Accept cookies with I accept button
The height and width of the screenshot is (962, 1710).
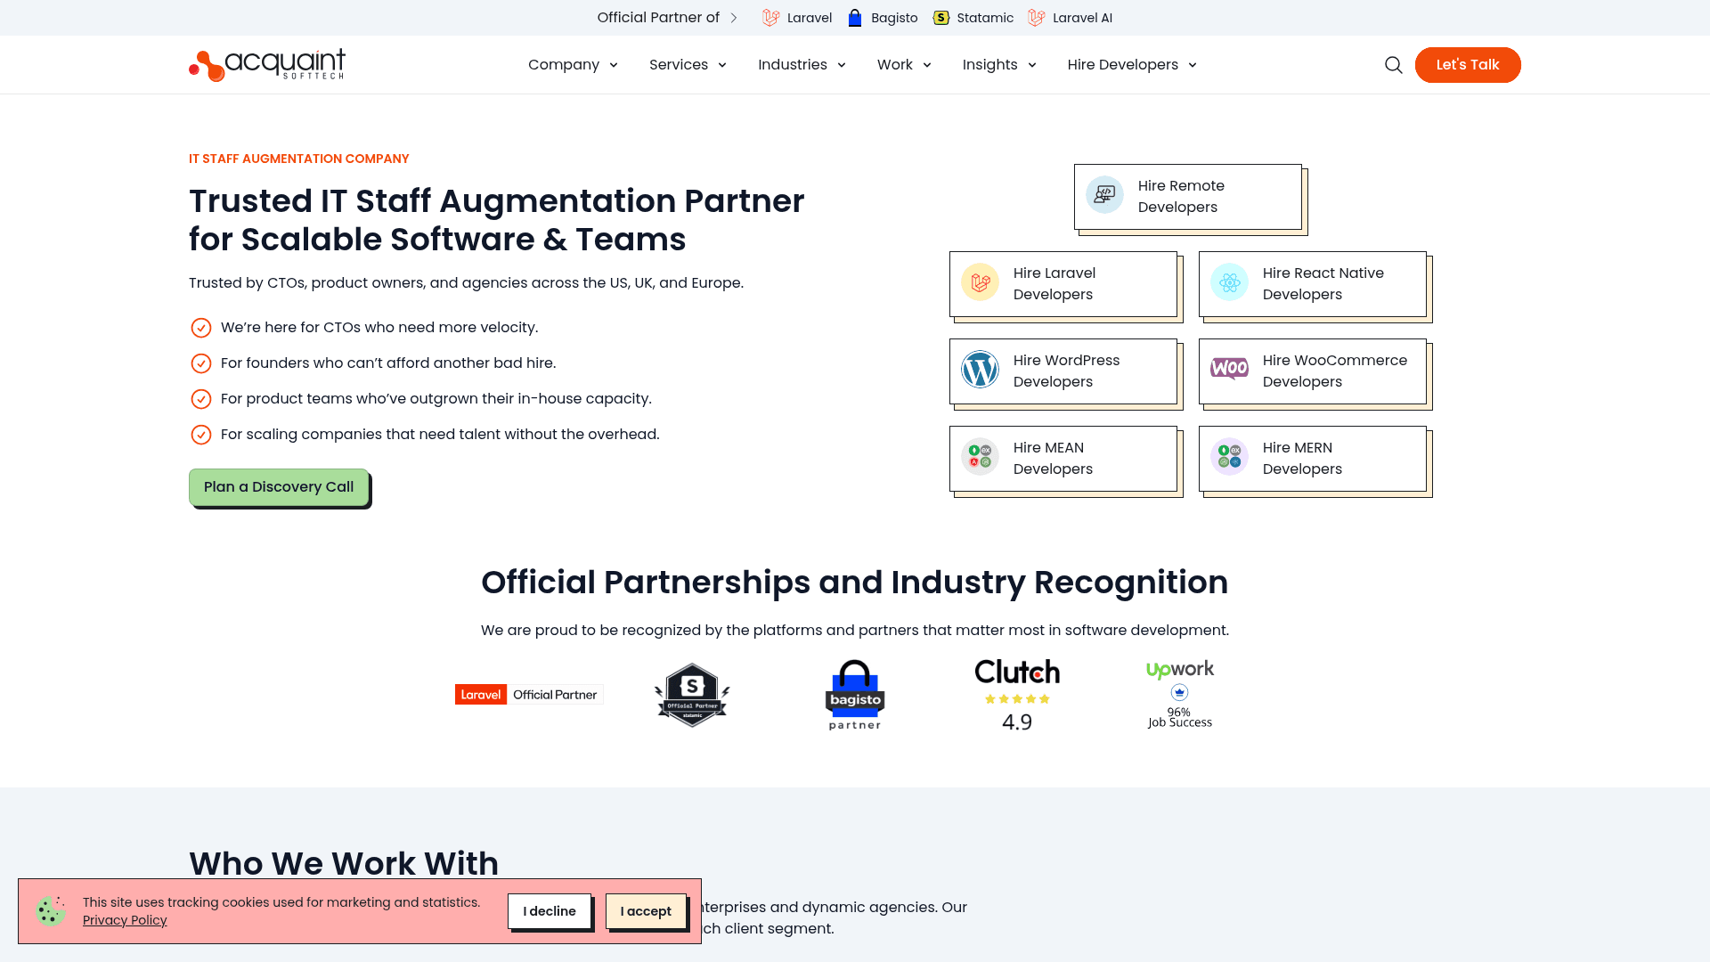(646, 911)
